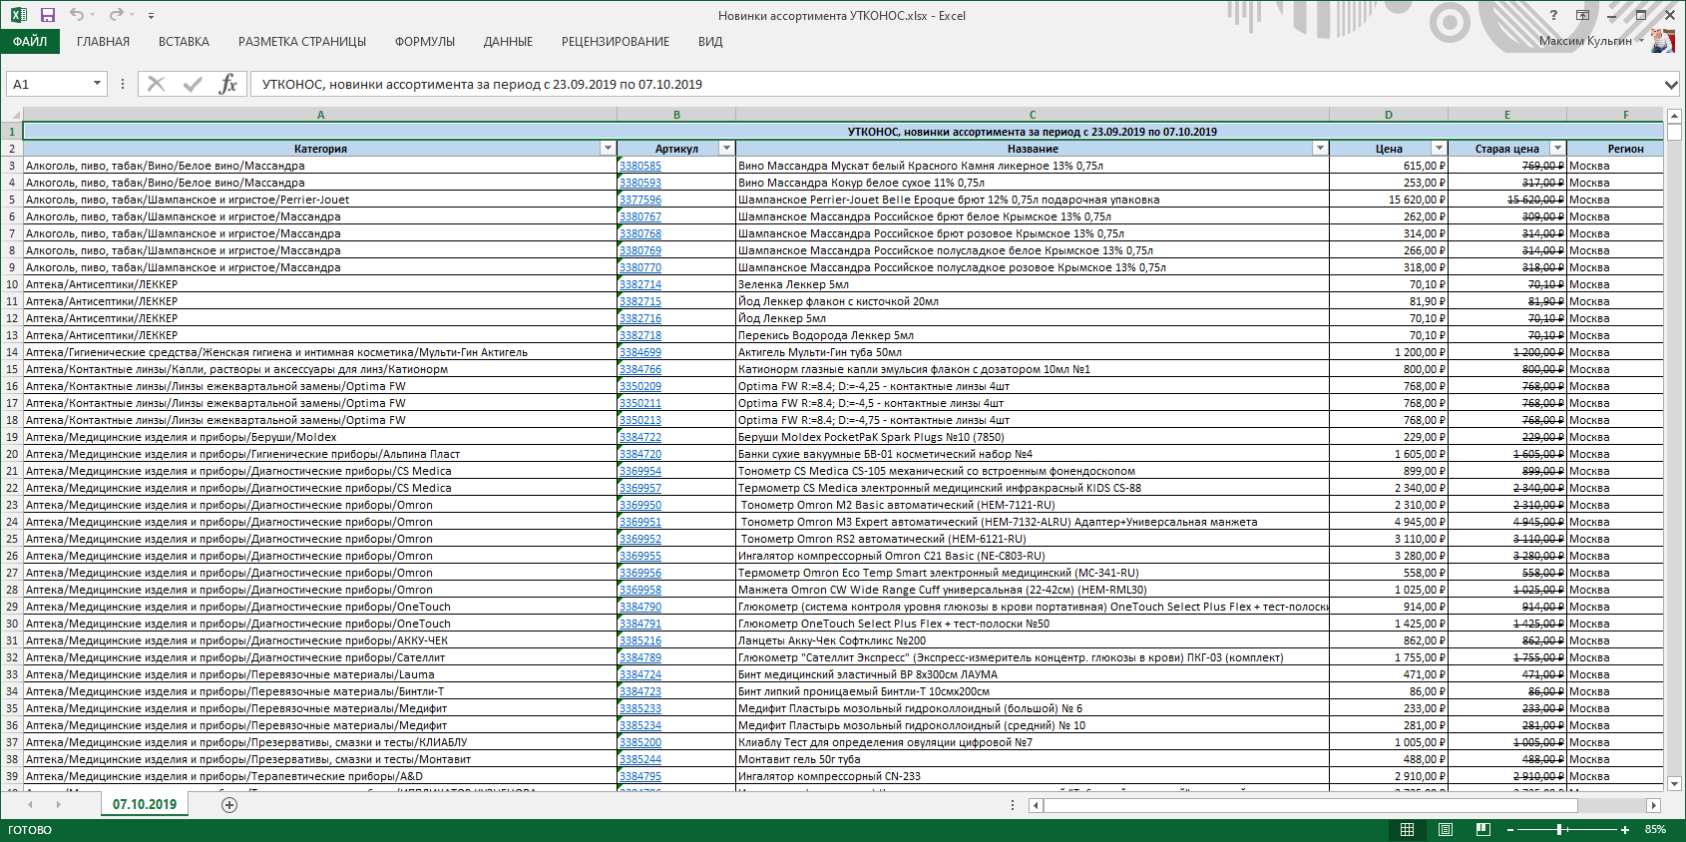1686x842 pixels.
Task: Click the Help question mark icon
Action: [1553, 15]
